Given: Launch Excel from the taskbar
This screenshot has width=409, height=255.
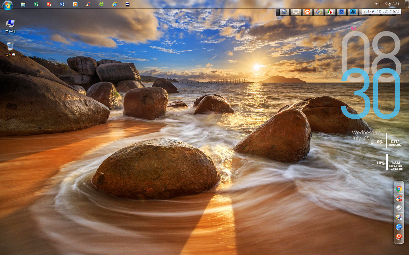Looking at the screenshot, I should 36,4.
